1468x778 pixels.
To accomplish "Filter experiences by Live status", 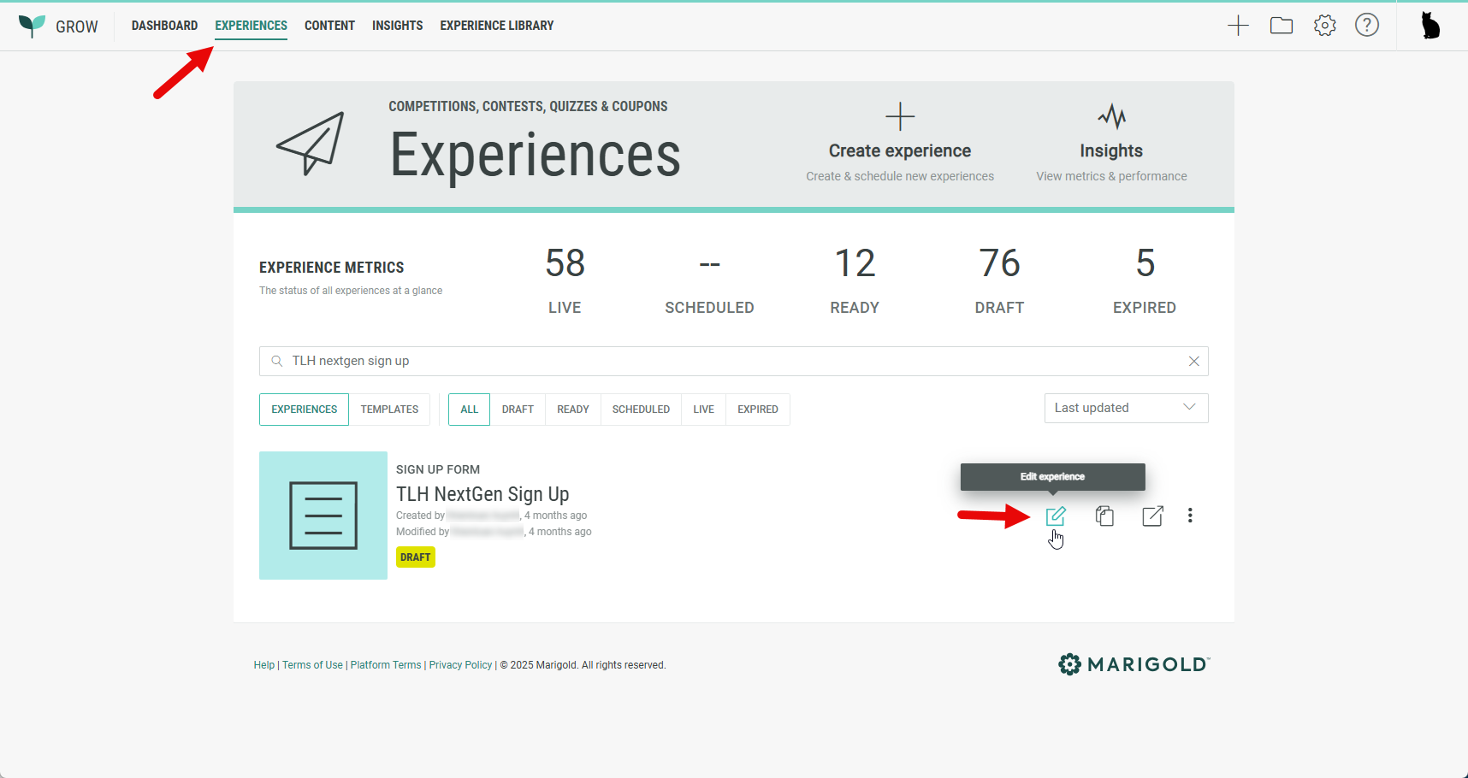I will point(703,410).
